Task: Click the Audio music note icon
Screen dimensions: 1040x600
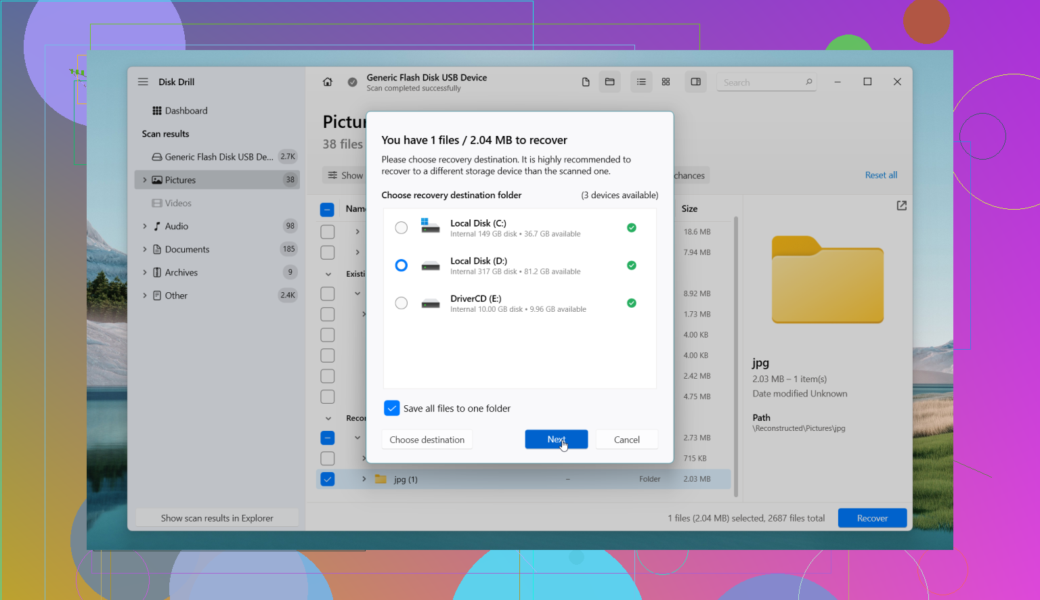Action: 157,226
